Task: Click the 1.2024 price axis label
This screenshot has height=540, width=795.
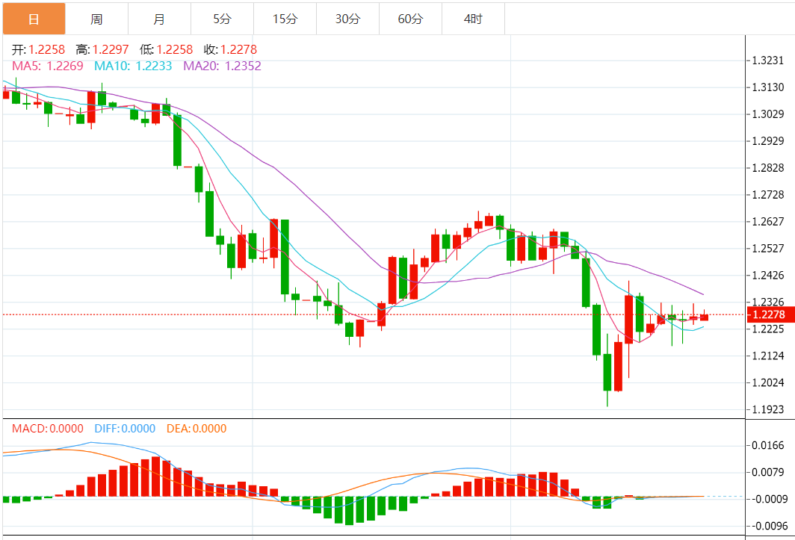Action: 767,383
